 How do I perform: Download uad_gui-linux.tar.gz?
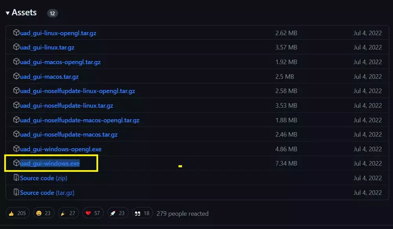(x=47, y=47)
